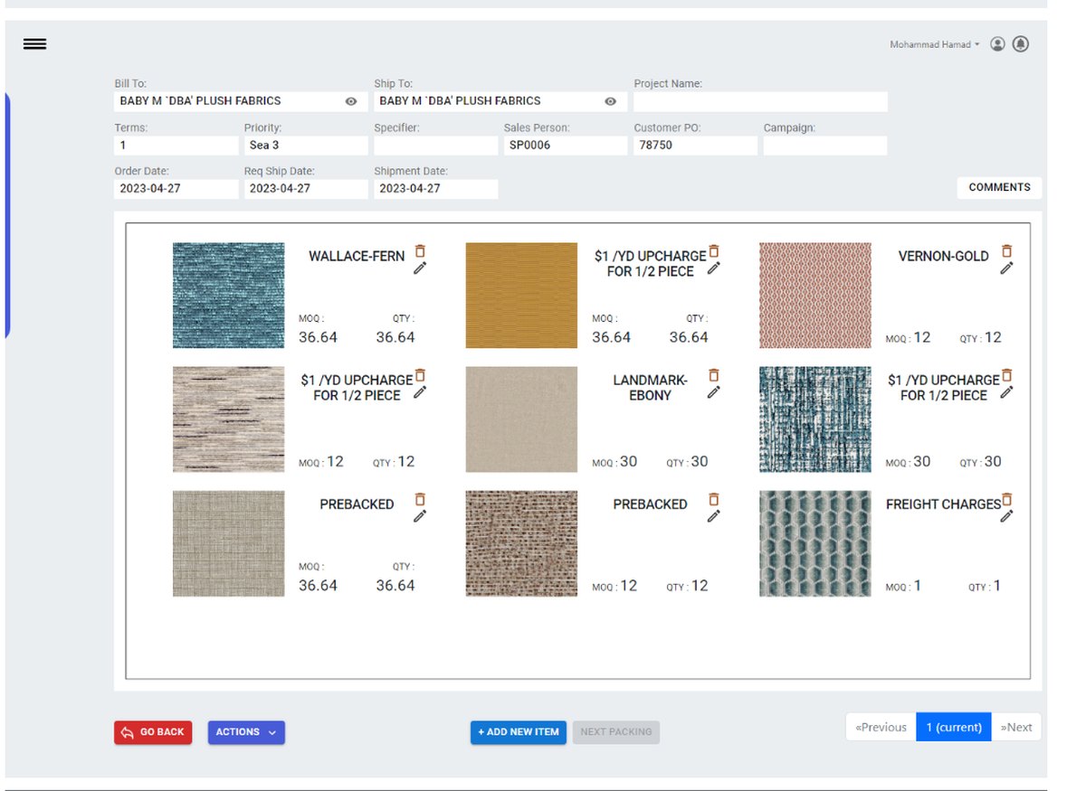
Task: View Ship To customer details eye icon
Action: 610,101
